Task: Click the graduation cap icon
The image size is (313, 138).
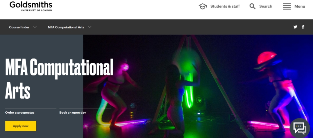Action: [203, 6]
